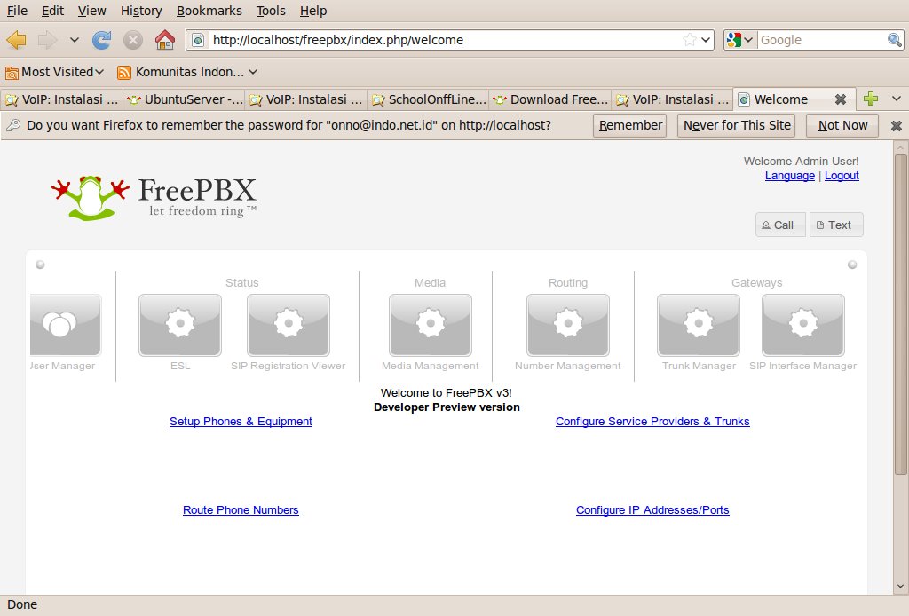Open Configure Service Providers & Trunks link
Image resolution: width=909 pixels, height=616 pixels.
[652, 422]
